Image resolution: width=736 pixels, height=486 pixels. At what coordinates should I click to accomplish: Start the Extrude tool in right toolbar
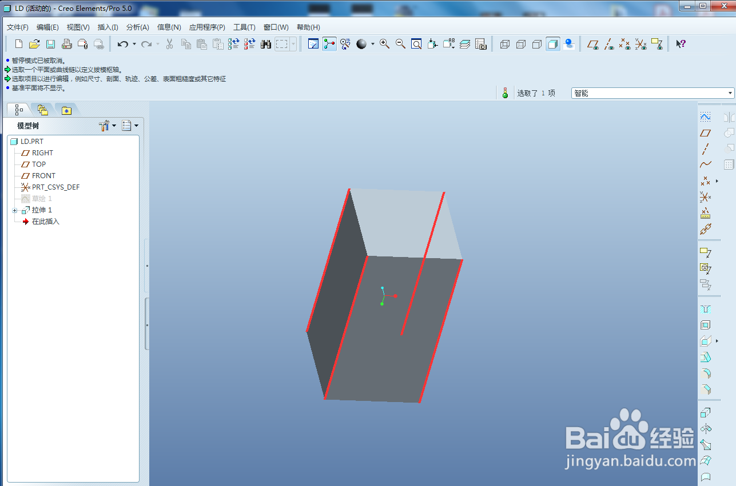(706, 412)
